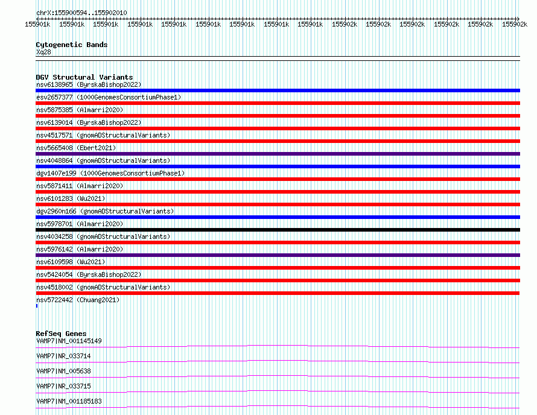
Task: Click the red bar under nsv6139014
Action: click(x=278, y=128)
